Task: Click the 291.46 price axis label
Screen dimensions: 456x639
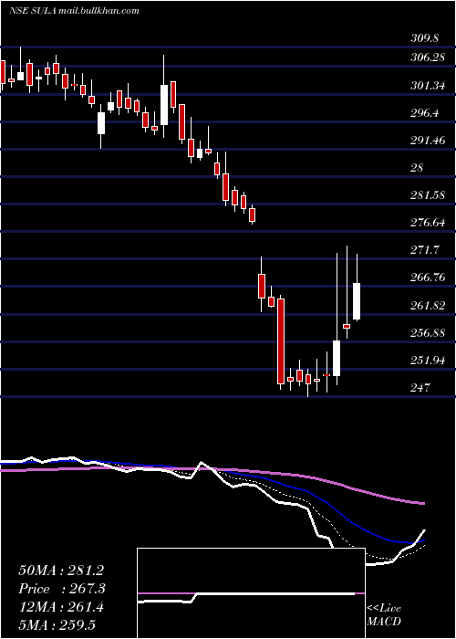Action: click(427, 141)
